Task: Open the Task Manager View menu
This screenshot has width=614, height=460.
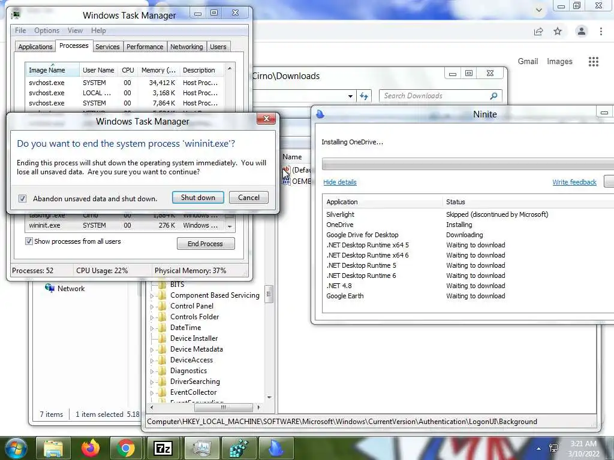Action: [75, 31]
